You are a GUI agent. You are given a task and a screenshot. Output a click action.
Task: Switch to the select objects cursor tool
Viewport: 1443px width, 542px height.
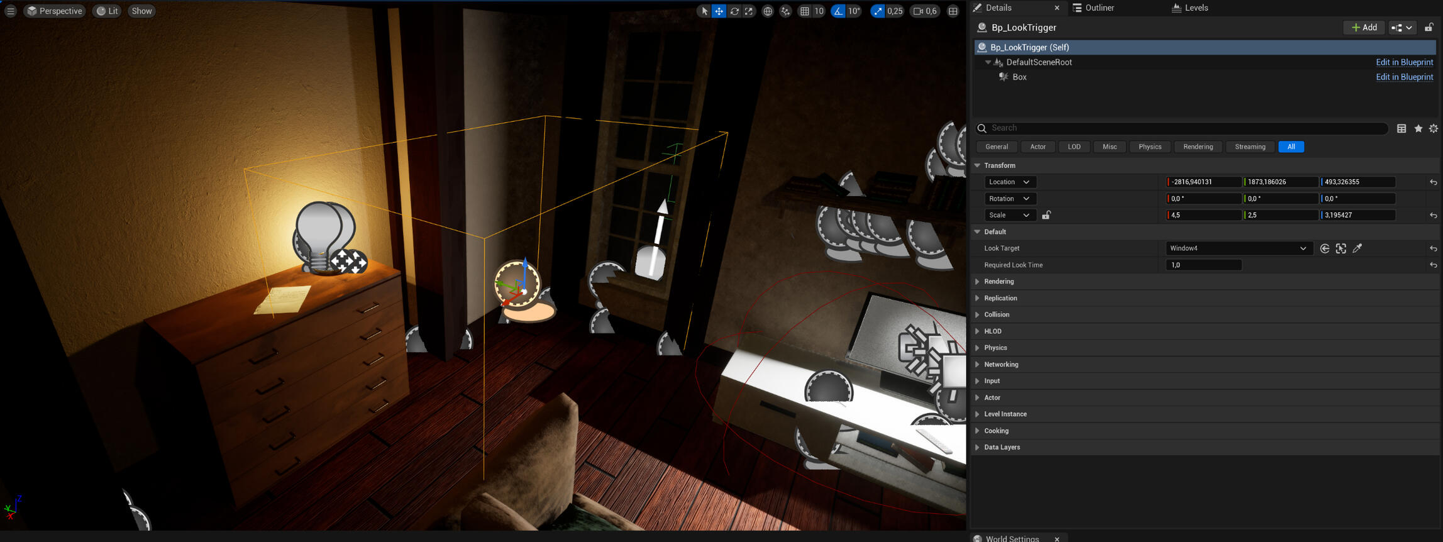click(704, 11)
